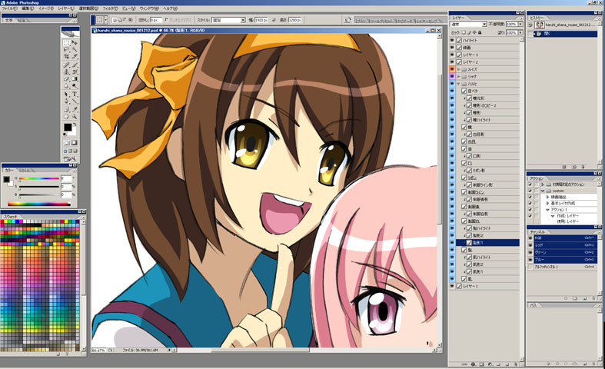Select the Eyedropper tool

(75, 110)
